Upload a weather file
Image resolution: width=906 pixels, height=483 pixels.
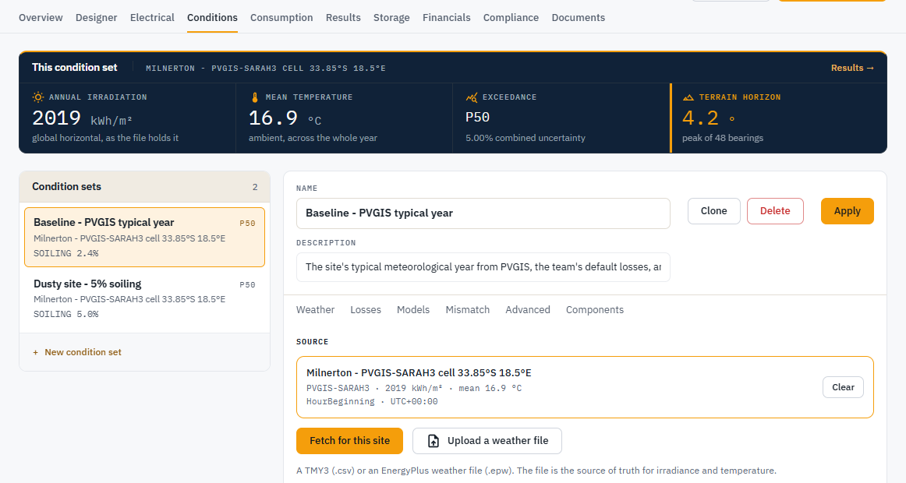487,441
